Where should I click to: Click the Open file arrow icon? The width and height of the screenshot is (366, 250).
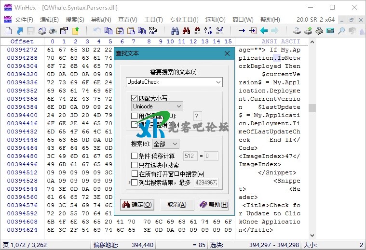point(20,31)
